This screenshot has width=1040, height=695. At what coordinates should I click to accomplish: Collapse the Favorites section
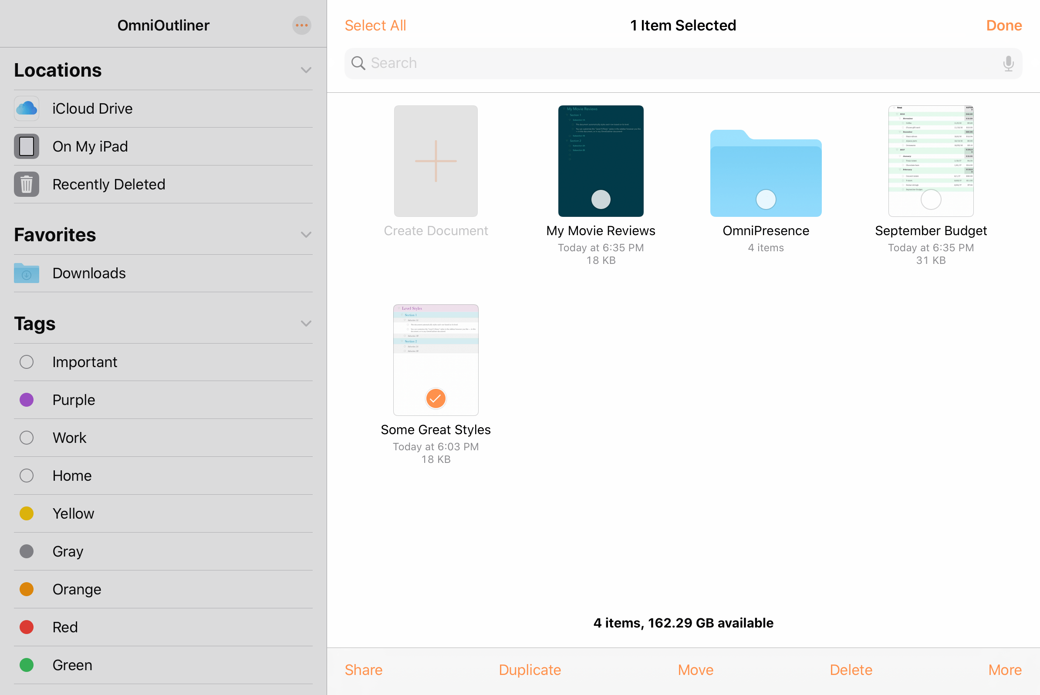(x=306, y=234)
